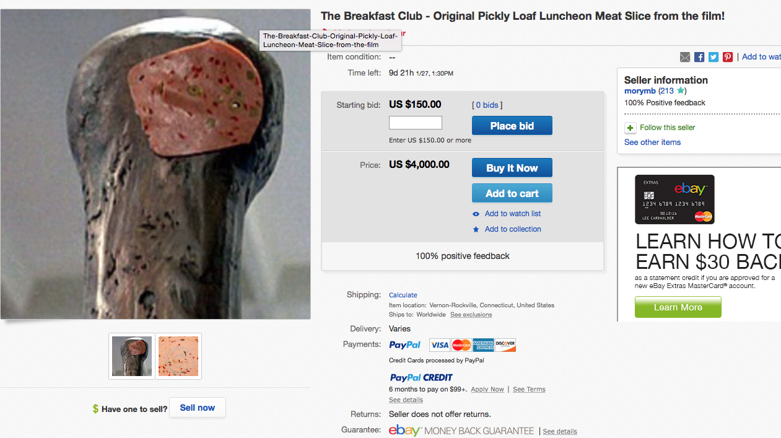Click the eye icon for watch list
The image size is (781, 438).
(x=476, y=214)
